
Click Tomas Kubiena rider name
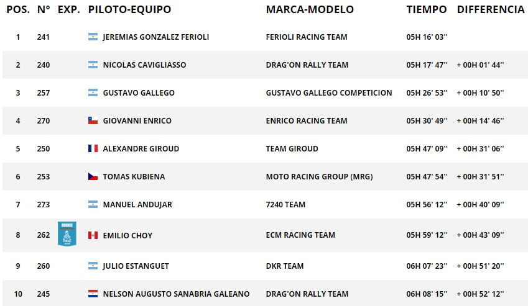(x=134, y=176)
